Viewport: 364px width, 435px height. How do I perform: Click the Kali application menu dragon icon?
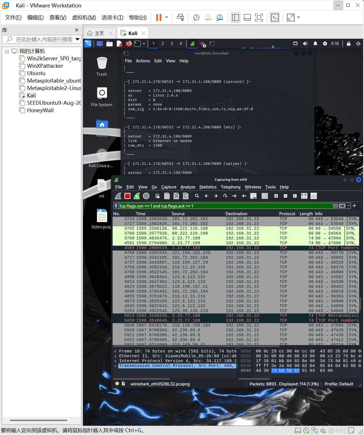point(88,44)
